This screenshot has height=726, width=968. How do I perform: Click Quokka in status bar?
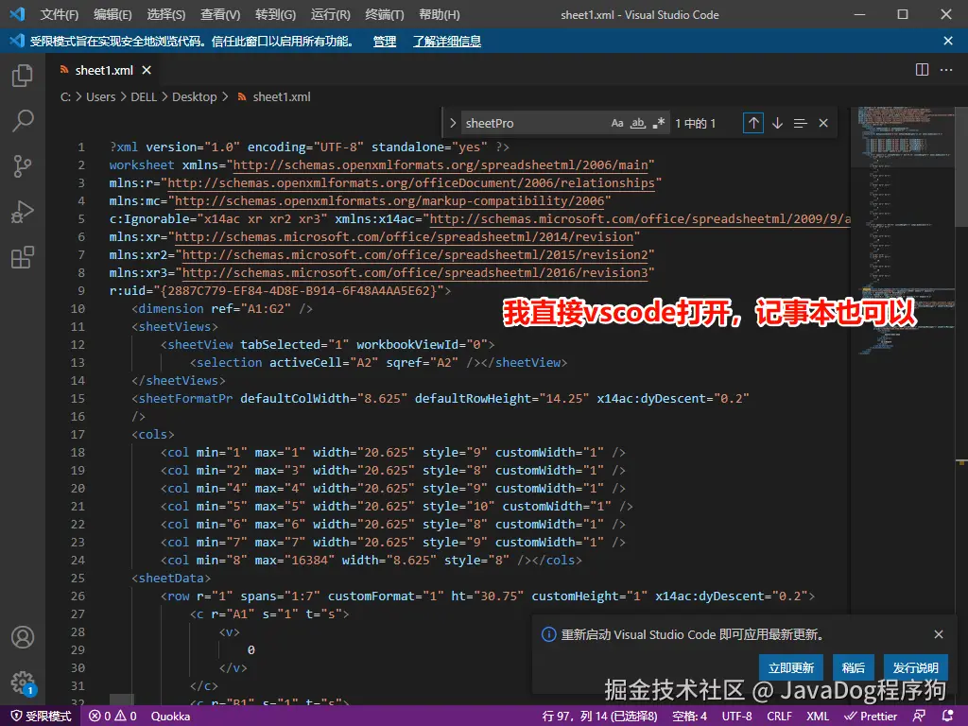point(170,717)
